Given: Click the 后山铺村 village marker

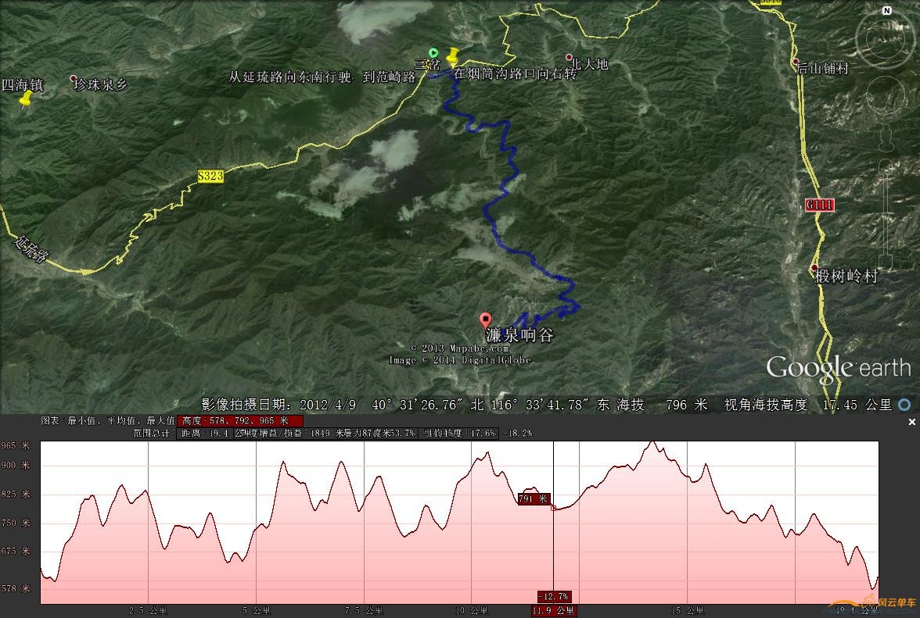Looking at the screenshot, I should [796, 61].
